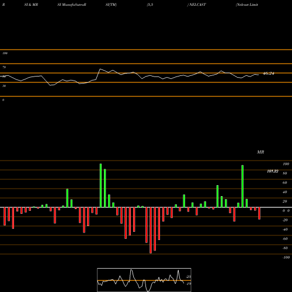This screenshot has height=292, width=292.
Task: Click the -25 value in the mini chart
Action: point(188,277)
